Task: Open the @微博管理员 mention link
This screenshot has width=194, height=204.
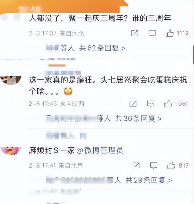Action: coord(100,150)
